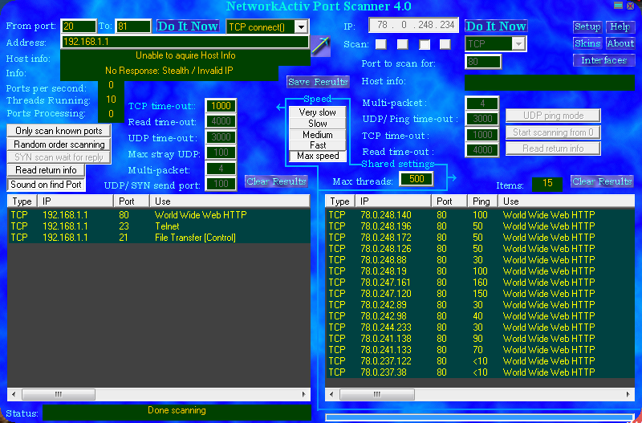Click the Max threads field
The image size is (642, 423).
[x=416, y=179]
